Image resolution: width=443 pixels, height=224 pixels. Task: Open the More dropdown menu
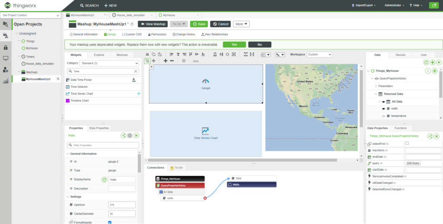point(241,24)
